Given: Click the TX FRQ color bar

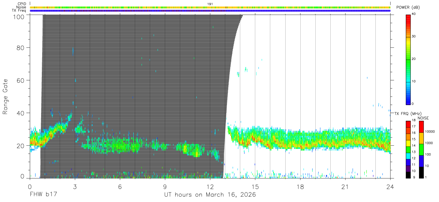Looking at the screenshot, I should click(x=408, y=150).
